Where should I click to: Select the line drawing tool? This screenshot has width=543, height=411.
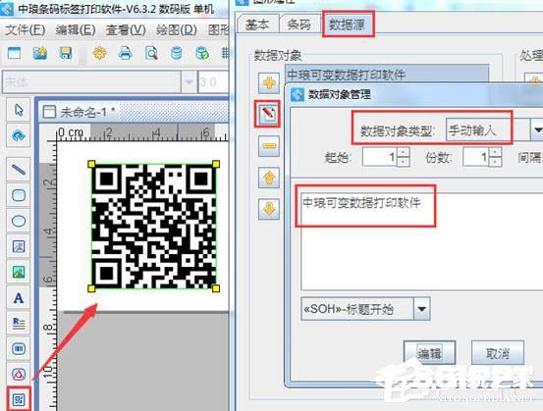coord(19,170)
